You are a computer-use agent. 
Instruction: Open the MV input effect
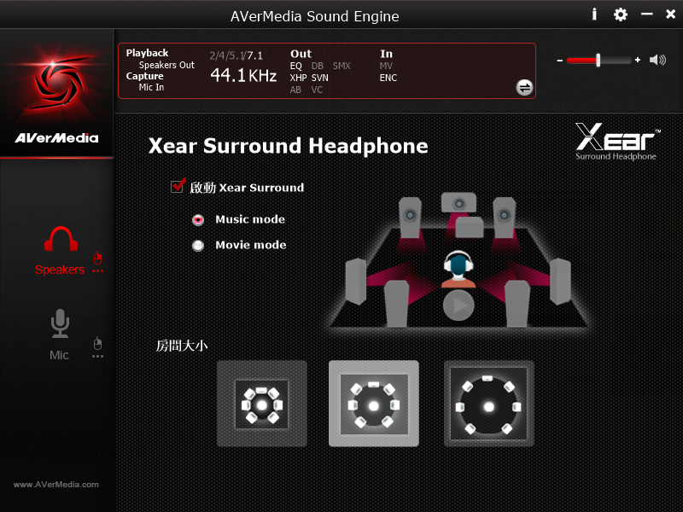[386, 66]
